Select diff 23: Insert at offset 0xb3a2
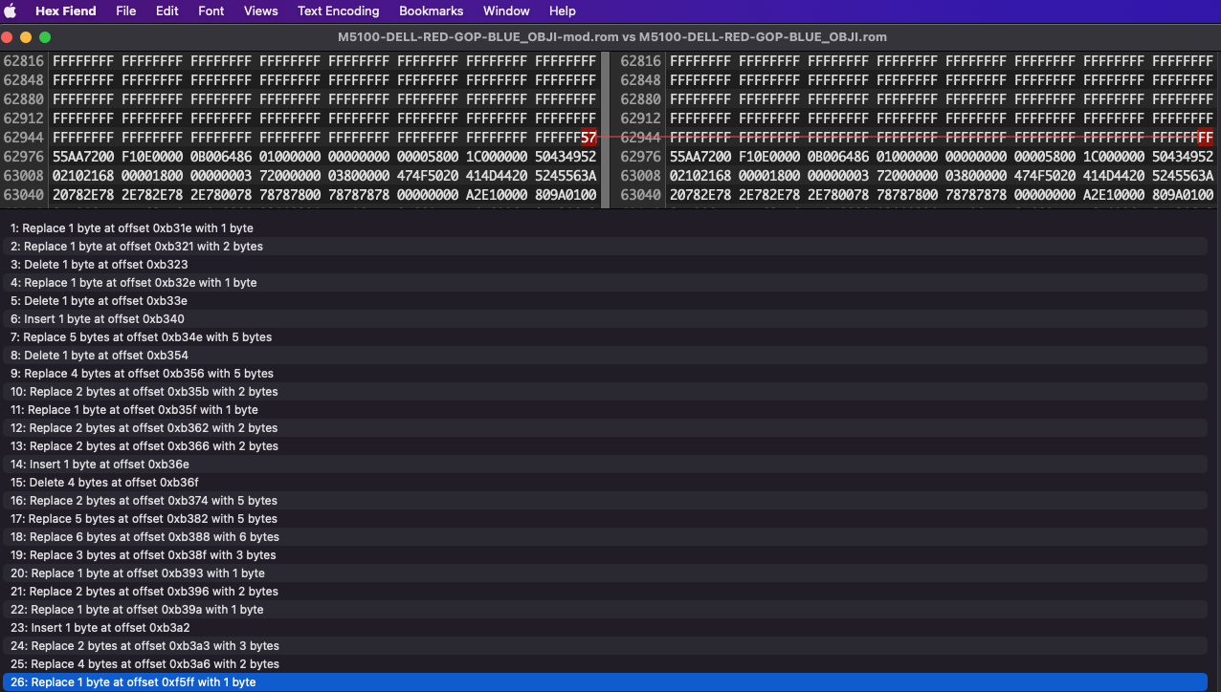The width and height of the screenshot is (1221, 692). pos(605,628)
